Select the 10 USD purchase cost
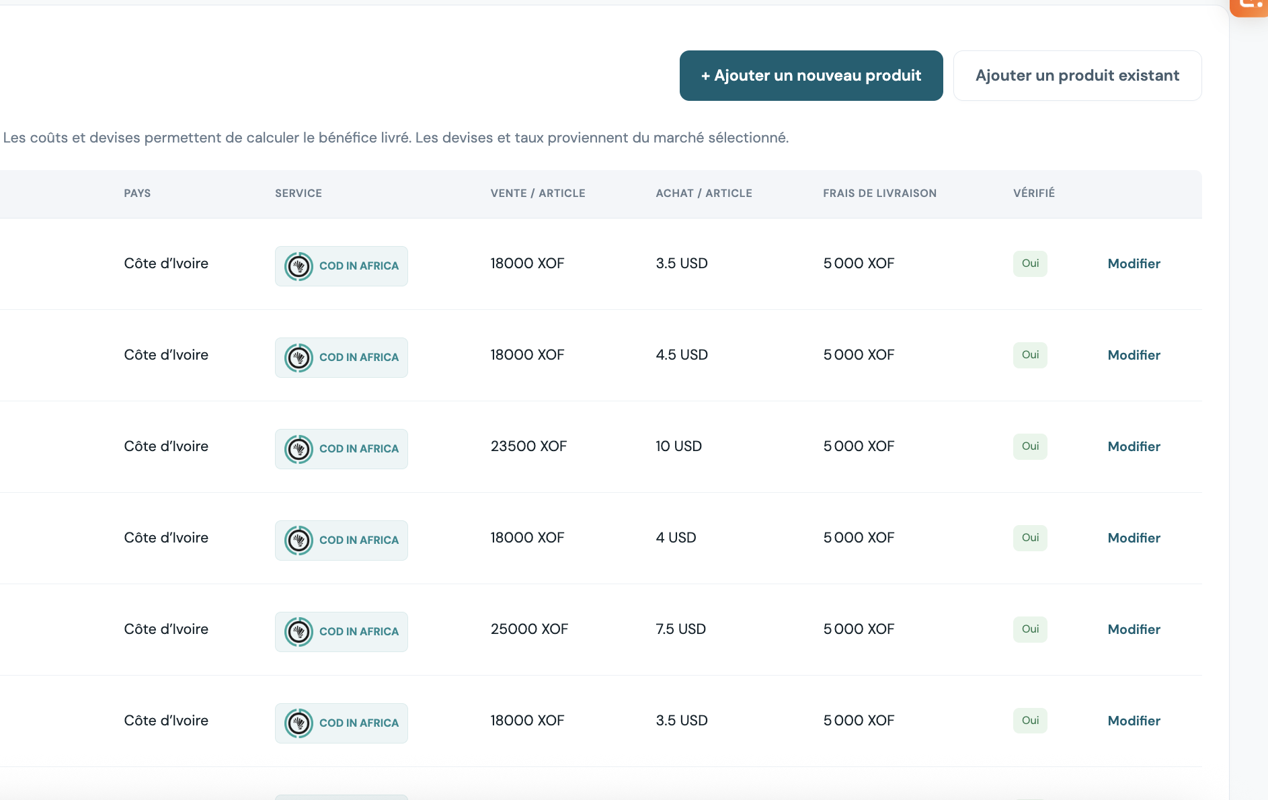 point(678,446)
